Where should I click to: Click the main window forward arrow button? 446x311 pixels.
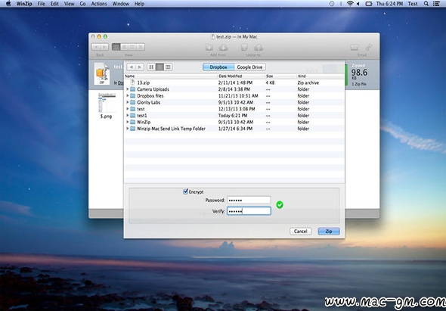(x=104, y=47)
